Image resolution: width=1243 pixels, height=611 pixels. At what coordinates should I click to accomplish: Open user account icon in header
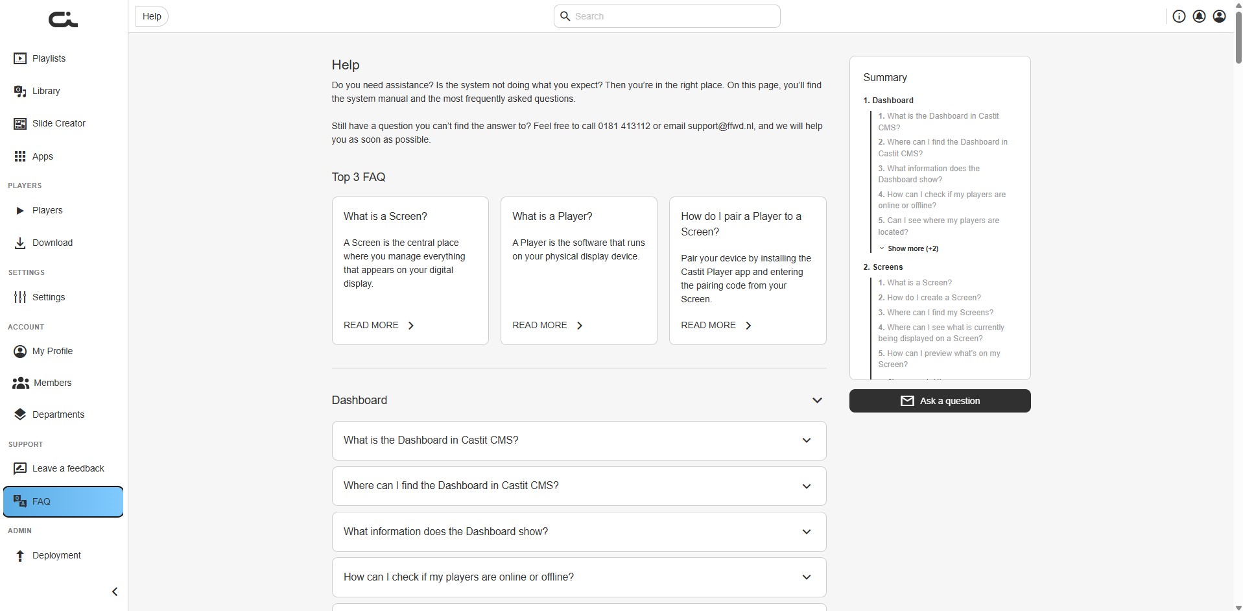click(x=1219, y=16)
